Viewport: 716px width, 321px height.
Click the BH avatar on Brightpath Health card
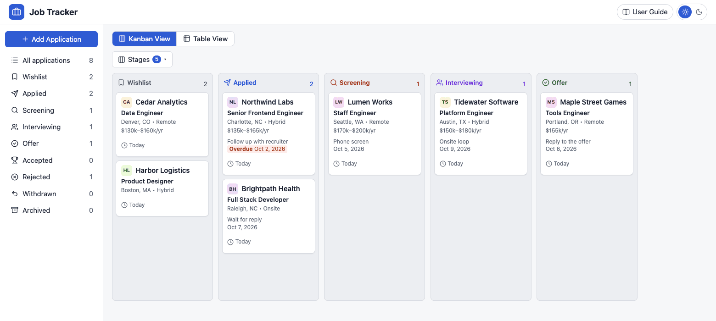point(233,189)
